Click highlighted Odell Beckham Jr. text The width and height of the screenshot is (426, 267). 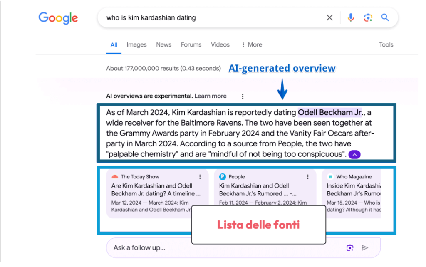[330, 112]
